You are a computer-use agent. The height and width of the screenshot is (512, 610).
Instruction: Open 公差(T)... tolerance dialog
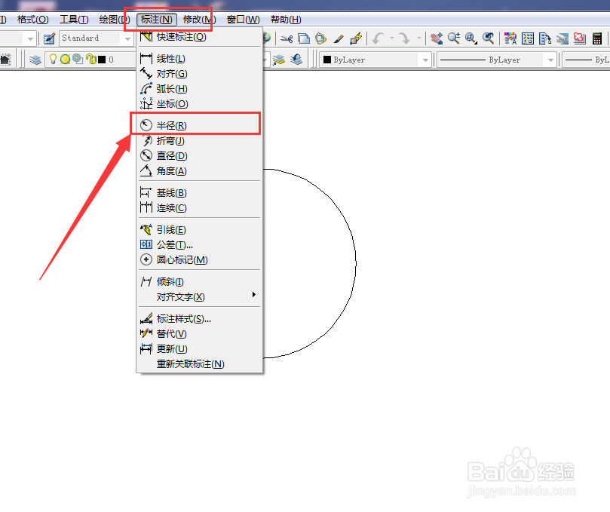tap(200, 245)
